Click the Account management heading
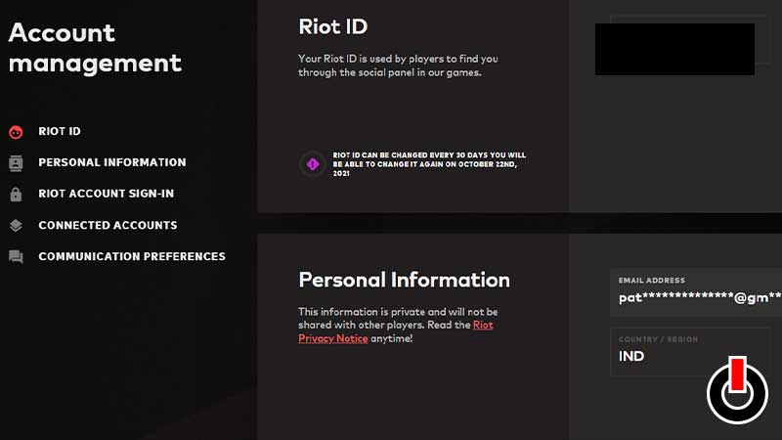Screen dimensions: 782x440 [94, 47]
